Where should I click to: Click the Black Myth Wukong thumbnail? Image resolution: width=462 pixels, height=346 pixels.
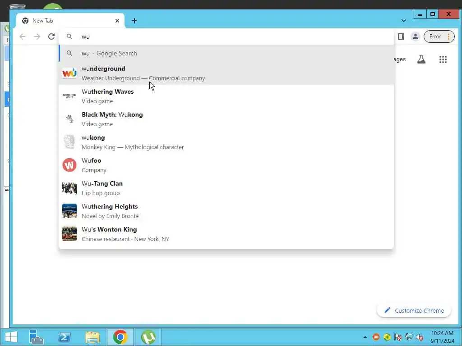click(69, 119)
